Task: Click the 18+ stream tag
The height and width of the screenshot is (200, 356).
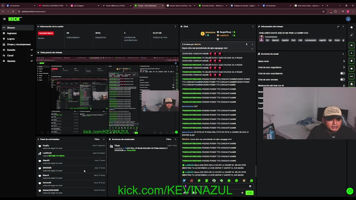Action: tap(267, 40)
